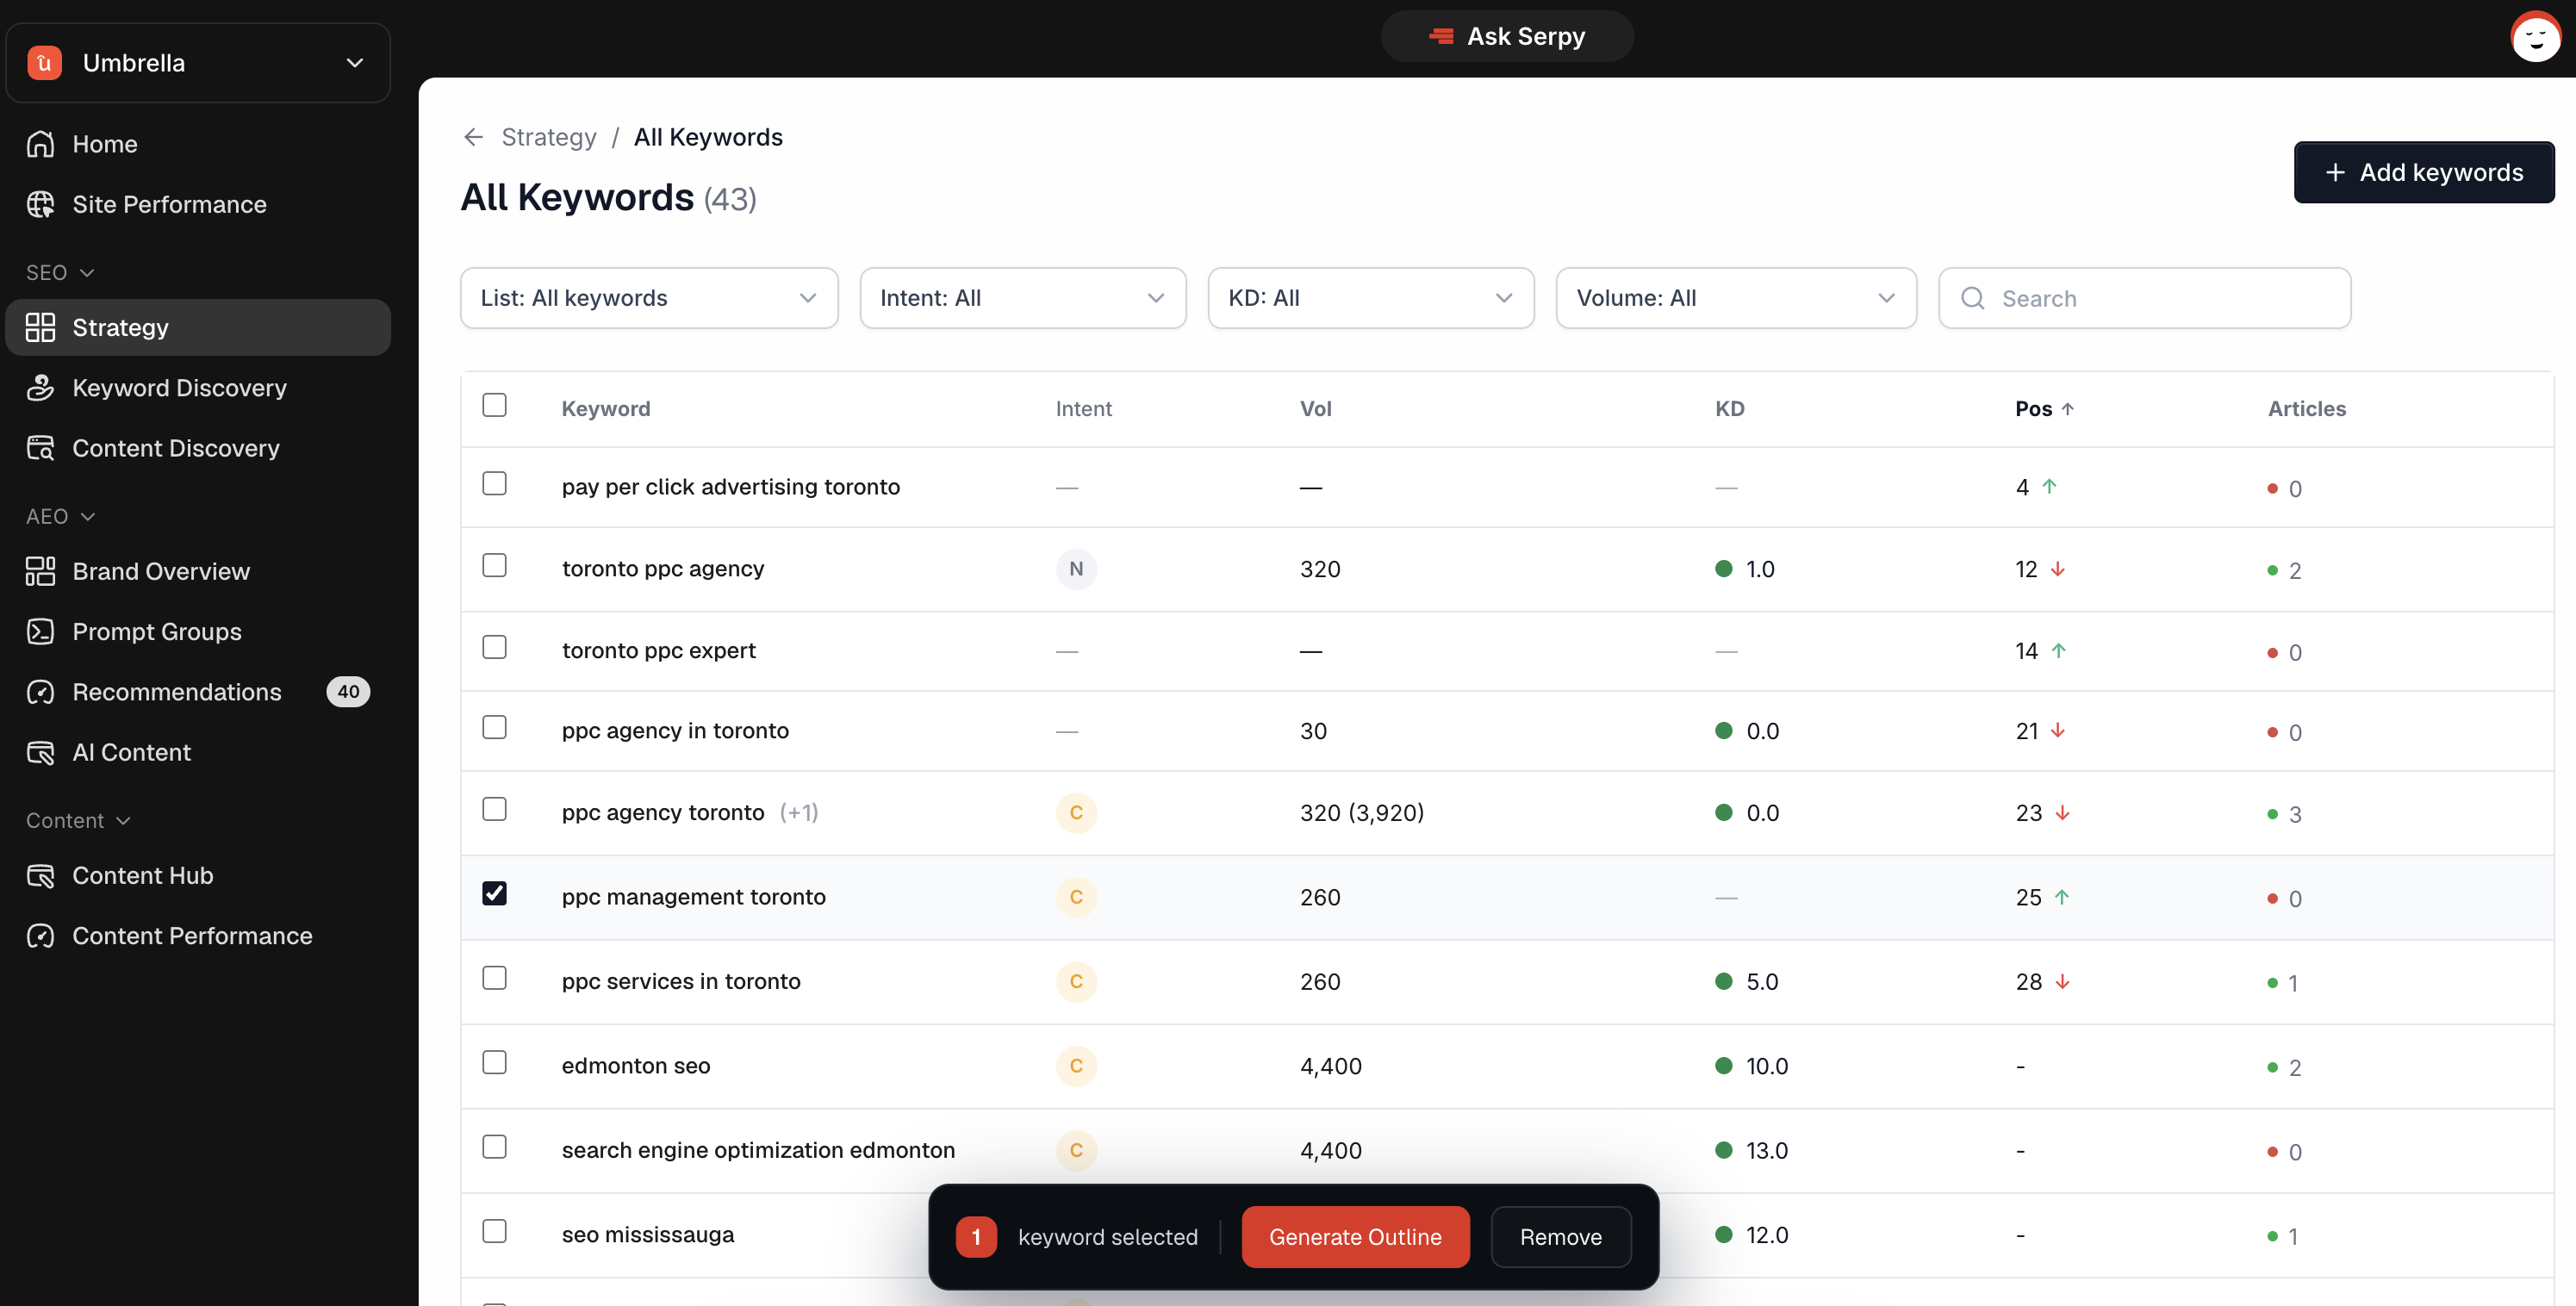Check the pay per click advertising toronto row

pyautogui.click(x=494, y=483)
